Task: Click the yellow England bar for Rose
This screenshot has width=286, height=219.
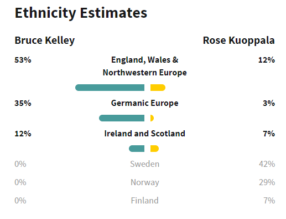Action: point(158,88)
